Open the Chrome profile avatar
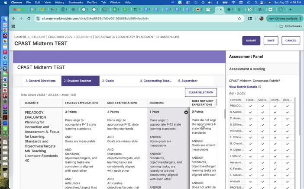 coord(262,19)
